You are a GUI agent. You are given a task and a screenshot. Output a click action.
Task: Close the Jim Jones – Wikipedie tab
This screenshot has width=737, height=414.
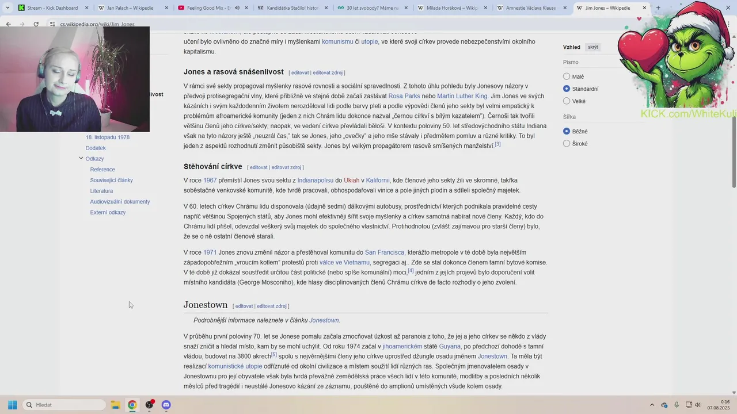tap(644, 8)
